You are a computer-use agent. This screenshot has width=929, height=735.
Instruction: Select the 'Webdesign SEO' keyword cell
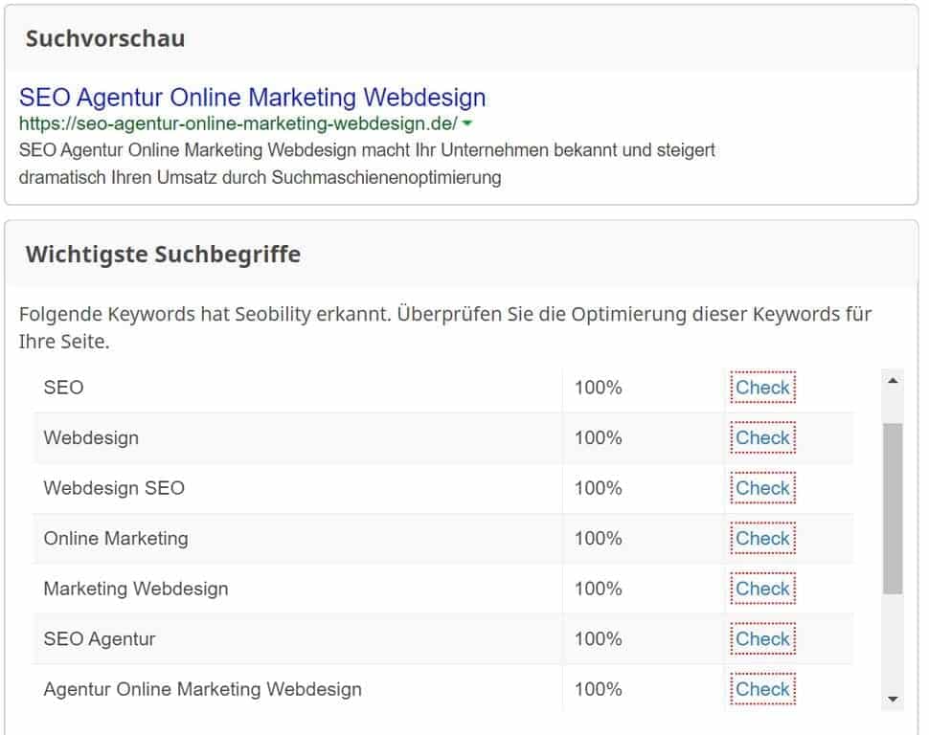pos(298,488)
